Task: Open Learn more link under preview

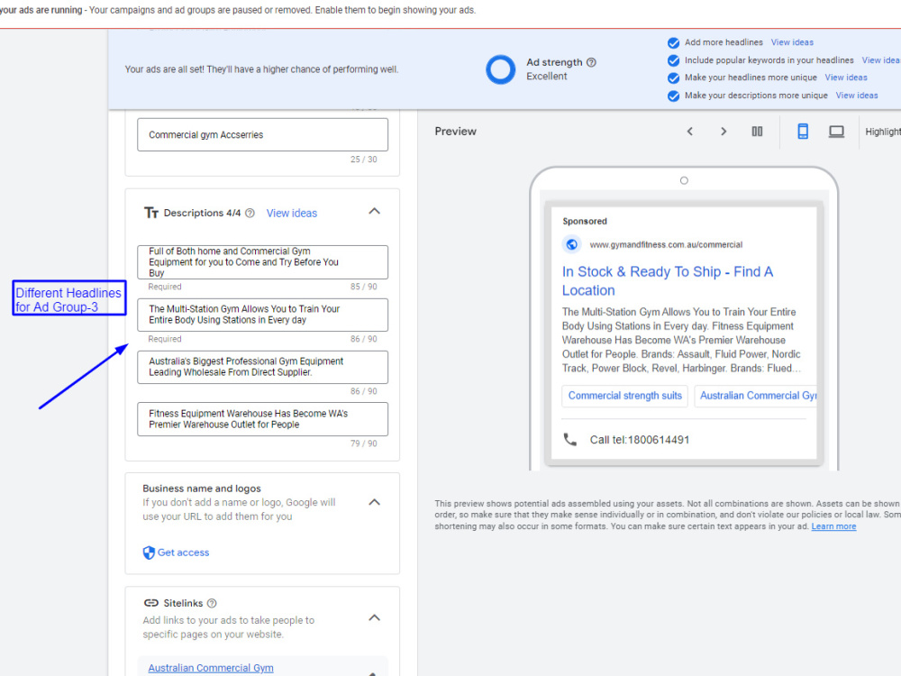Action: 833,526
